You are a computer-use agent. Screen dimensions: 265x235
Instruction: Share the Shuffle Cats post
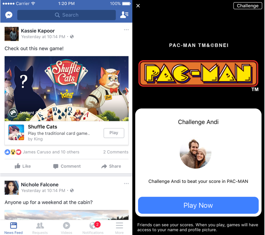[x=111, y=166]
